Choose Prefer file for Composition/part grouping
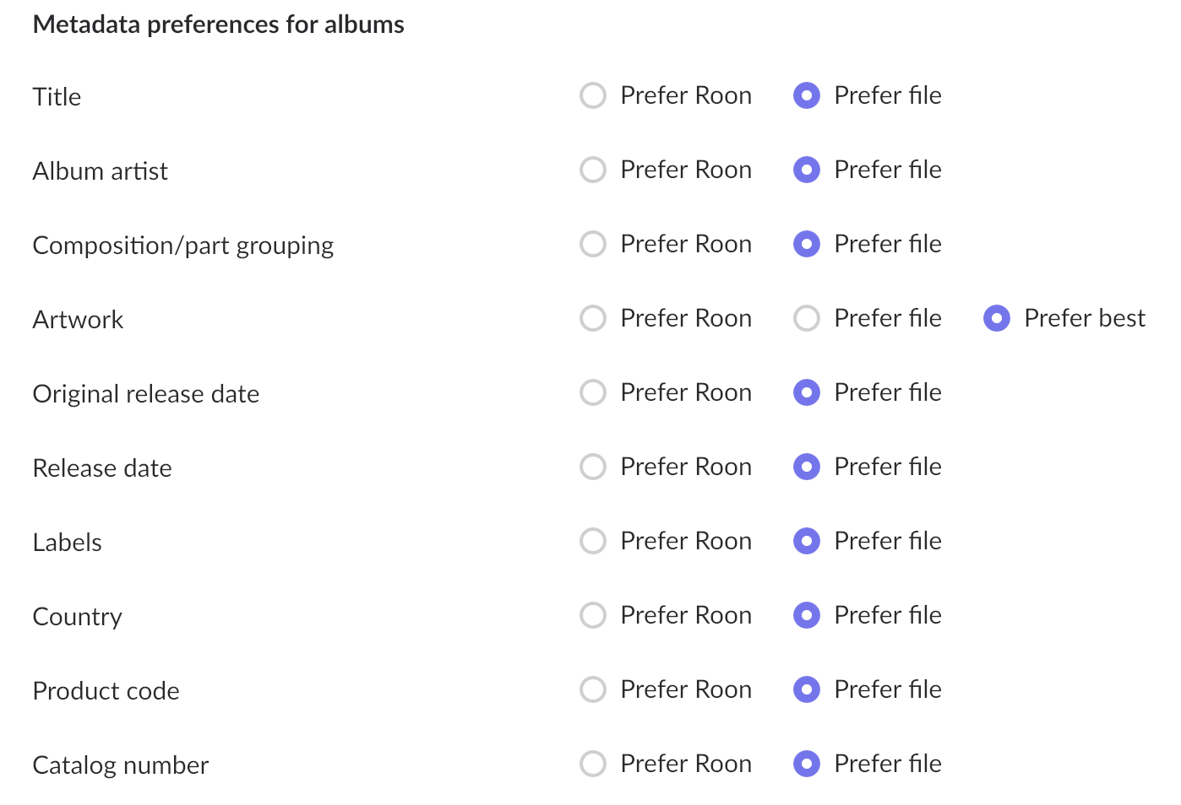Viewport: 1181px width, 805px height. 807,244
